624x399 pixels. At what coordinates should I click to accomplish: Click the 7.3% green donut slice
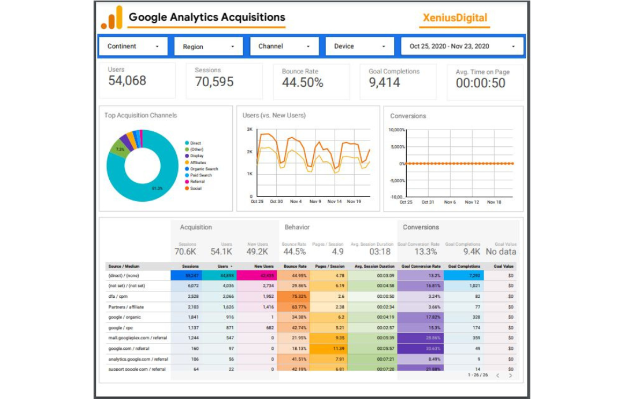pyautogui.click(x=120, y=149)
